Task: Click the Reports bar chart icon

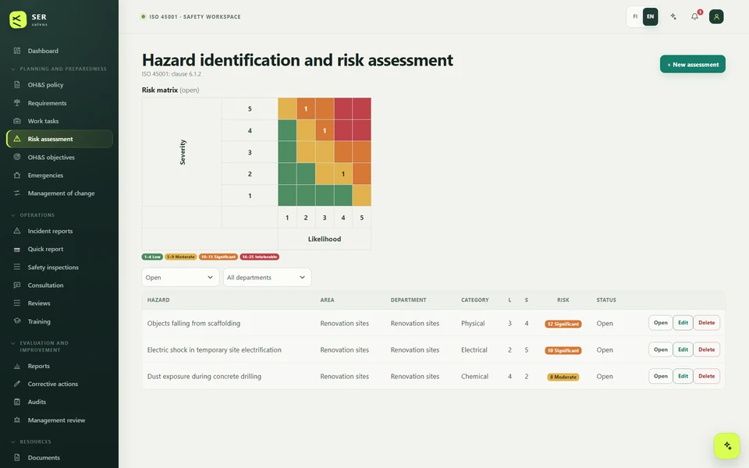Action: coord(17,366)
